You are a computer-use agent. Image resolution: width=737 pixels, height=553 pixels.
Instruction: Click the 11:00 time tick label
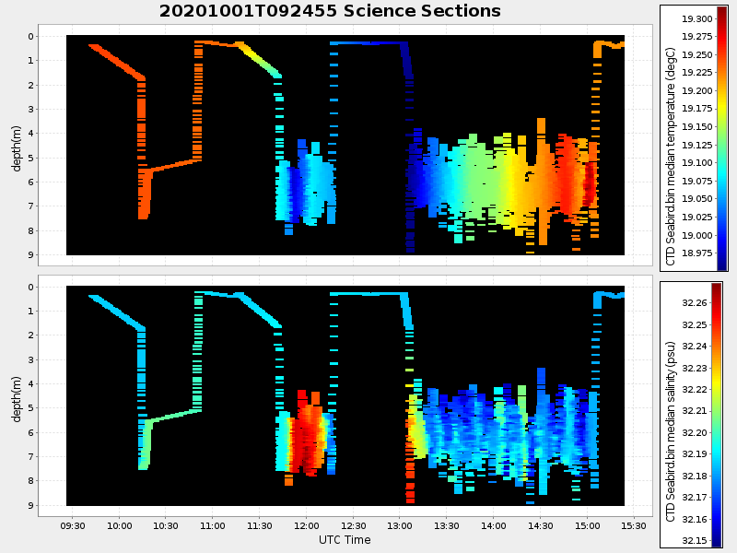click(x=213, y=525)
